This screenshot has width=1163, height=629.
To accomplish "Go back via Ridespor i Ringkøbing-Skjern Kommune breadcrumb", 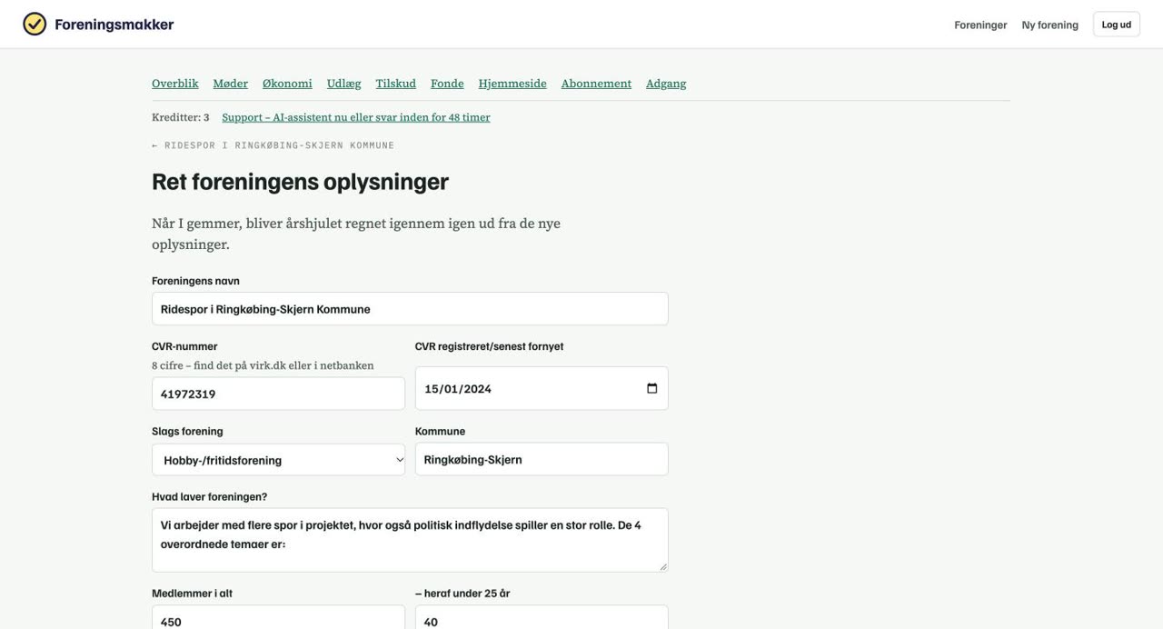I will (x=273, y=145).
